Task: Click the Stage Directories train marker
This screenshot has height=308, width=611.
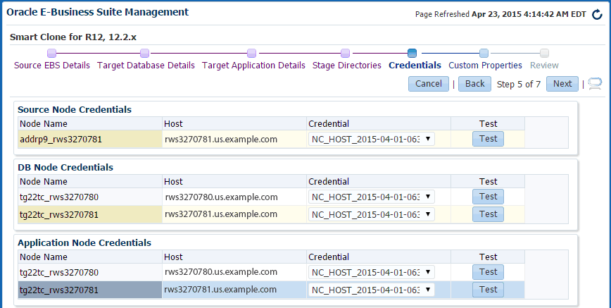Action: pyautogui.click(x=345, y=53)
